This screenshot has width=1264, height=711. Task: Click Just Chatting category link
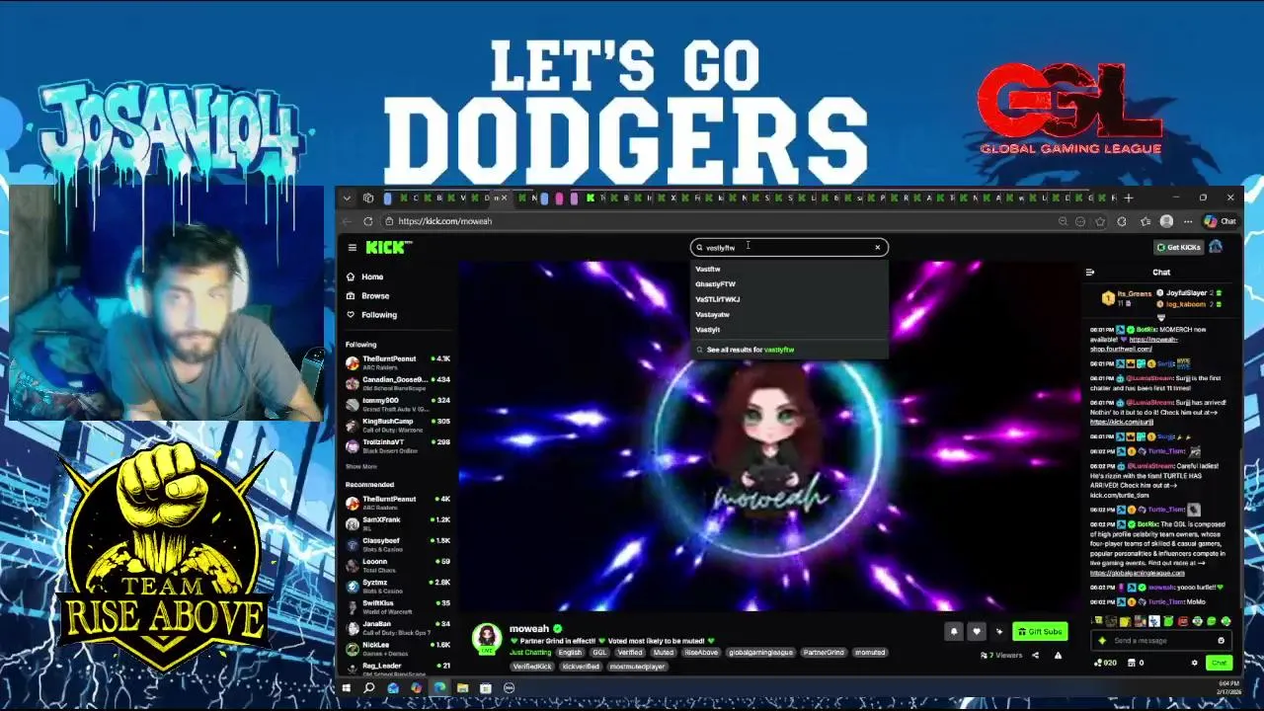click(530, 653)
